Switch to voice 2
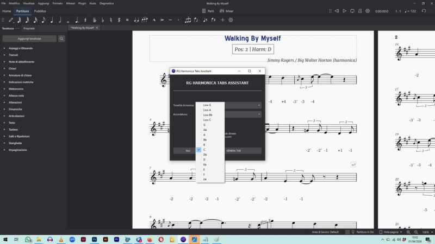This screenshot has width=435, height=244. [214, 20]
